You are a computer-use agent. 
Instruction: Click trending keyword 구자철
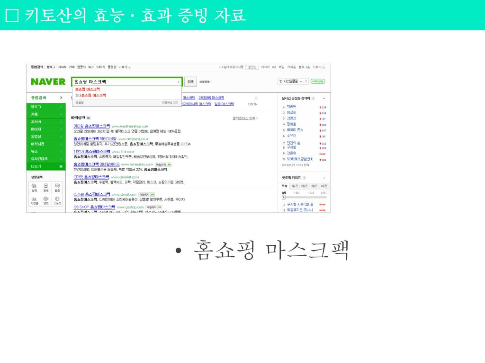click(291, 147)
